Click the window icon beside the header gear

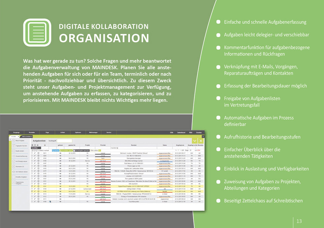click(35, 145)
